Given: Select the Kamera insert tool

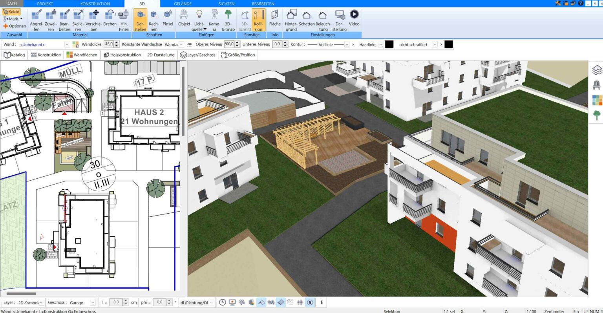Looking at the screenshot, I should click(x=214, y=20).
